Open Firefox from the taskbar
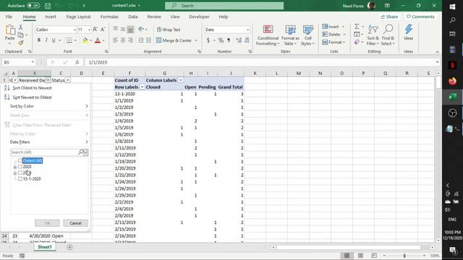This screenshot has width=463, height=260. pyautogui.click(x=452, y=81)
